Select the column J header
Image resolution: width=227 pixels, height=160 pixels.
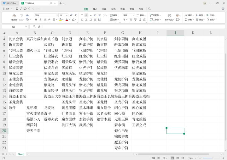click(175, 33)
